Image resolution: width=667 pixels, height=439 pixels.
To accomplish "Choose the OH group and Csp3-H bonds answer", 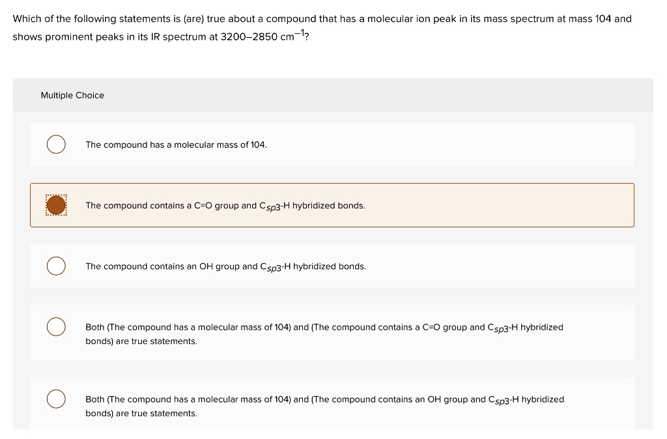I will pos(56,266).
